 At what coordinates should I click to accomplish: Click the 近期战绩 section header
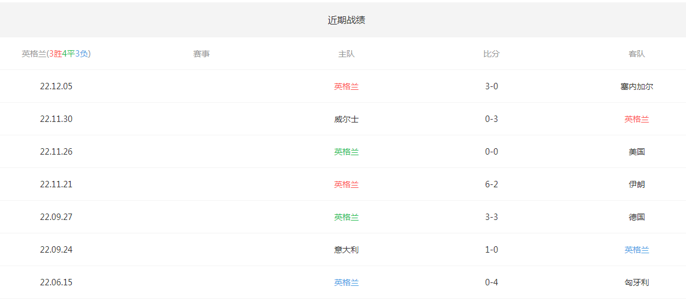coord(346,20)
